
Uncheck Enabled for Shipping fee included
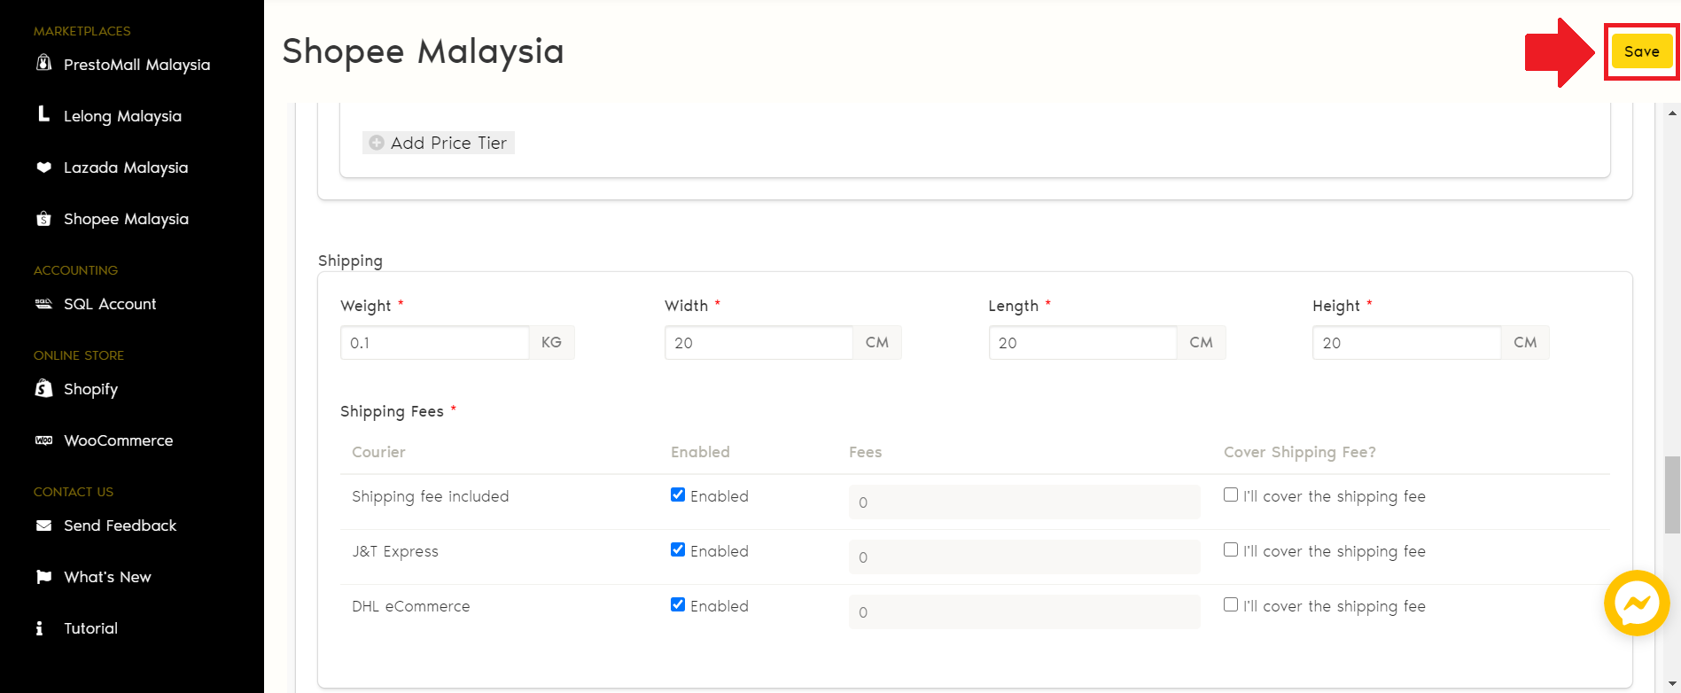[x=678, y=494]
